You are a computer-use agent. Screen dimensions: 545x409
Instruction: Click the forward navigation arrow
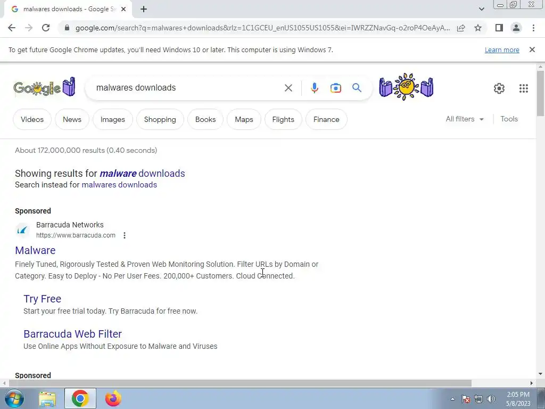(29, 28)
